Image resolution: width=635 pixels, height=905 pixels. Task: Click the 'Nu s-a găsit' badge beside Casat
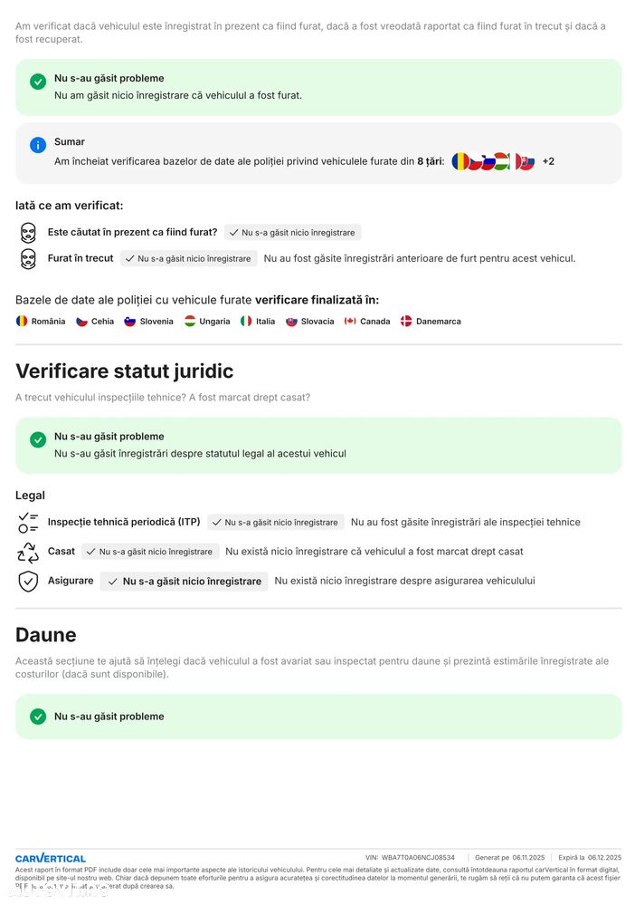tap(150, 552)
